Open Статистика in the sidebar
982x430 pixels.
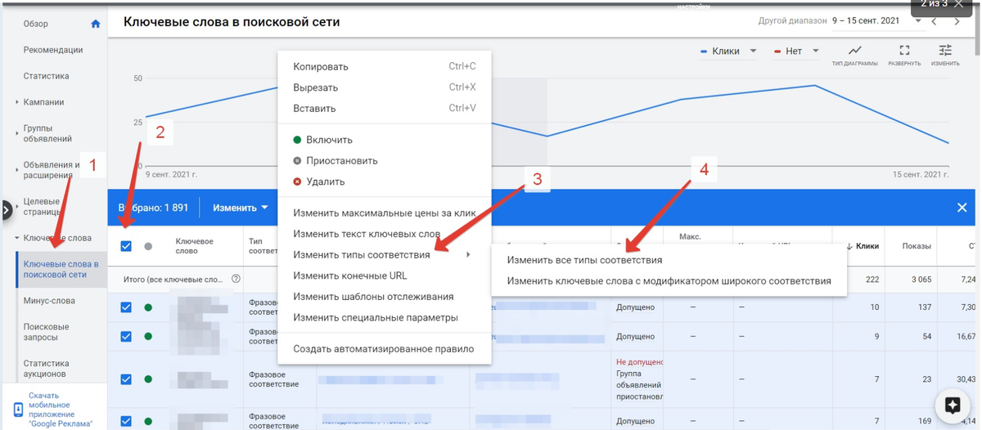coord(46,76)
